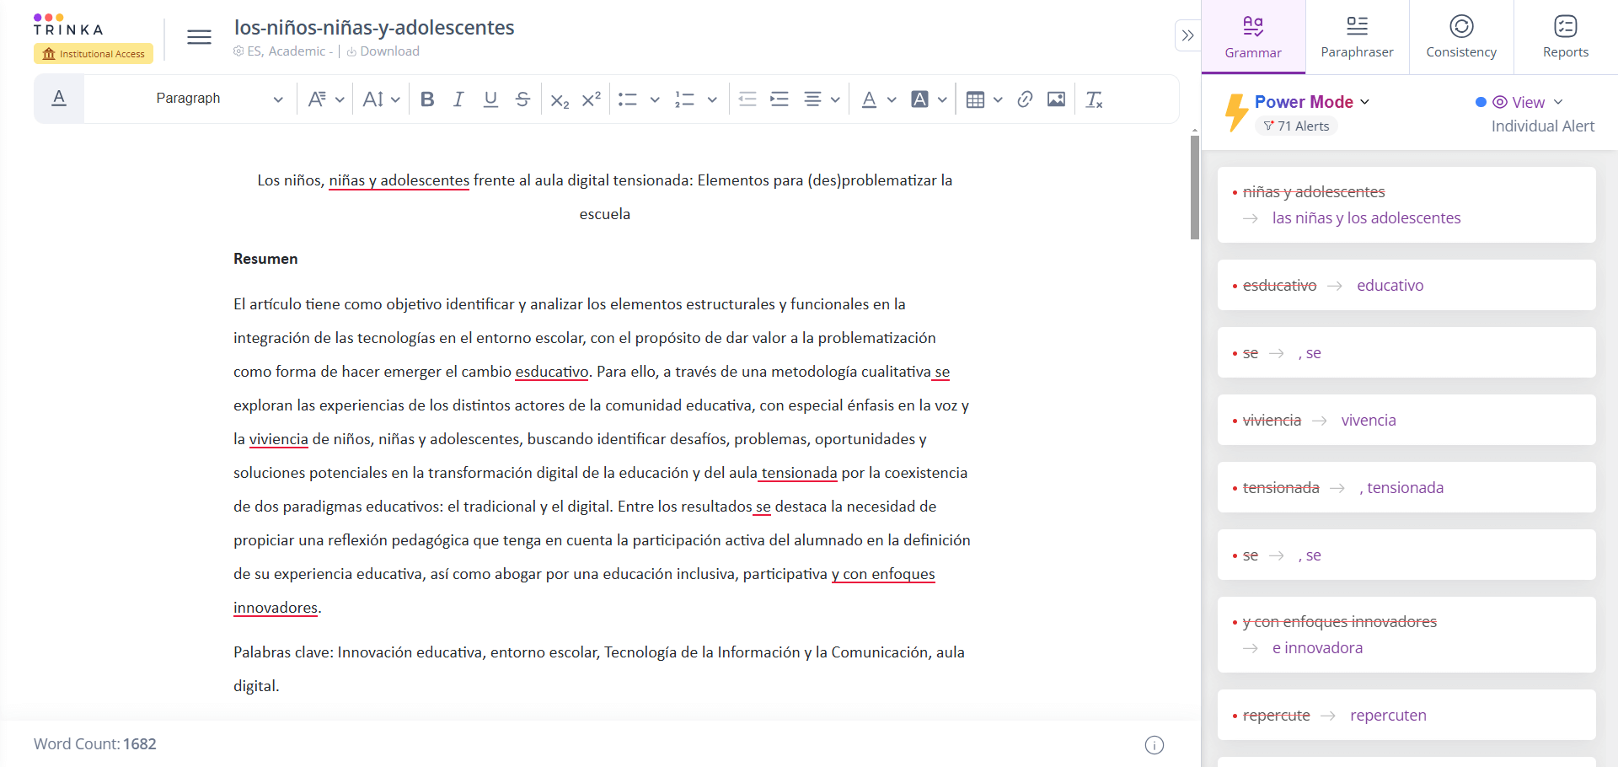Switch to the Grammar tab
Viewport: 1618px width, 767px height.
click(1253, 37)
